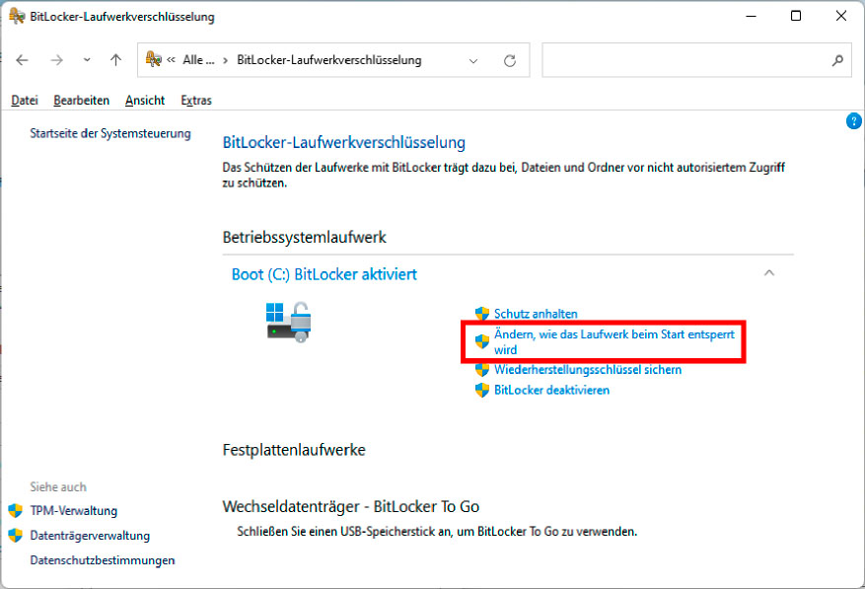Click shield icon next to TPM-Verwaltung
The height and width of the screenshot is (589, 865).
tap(16, 511)
